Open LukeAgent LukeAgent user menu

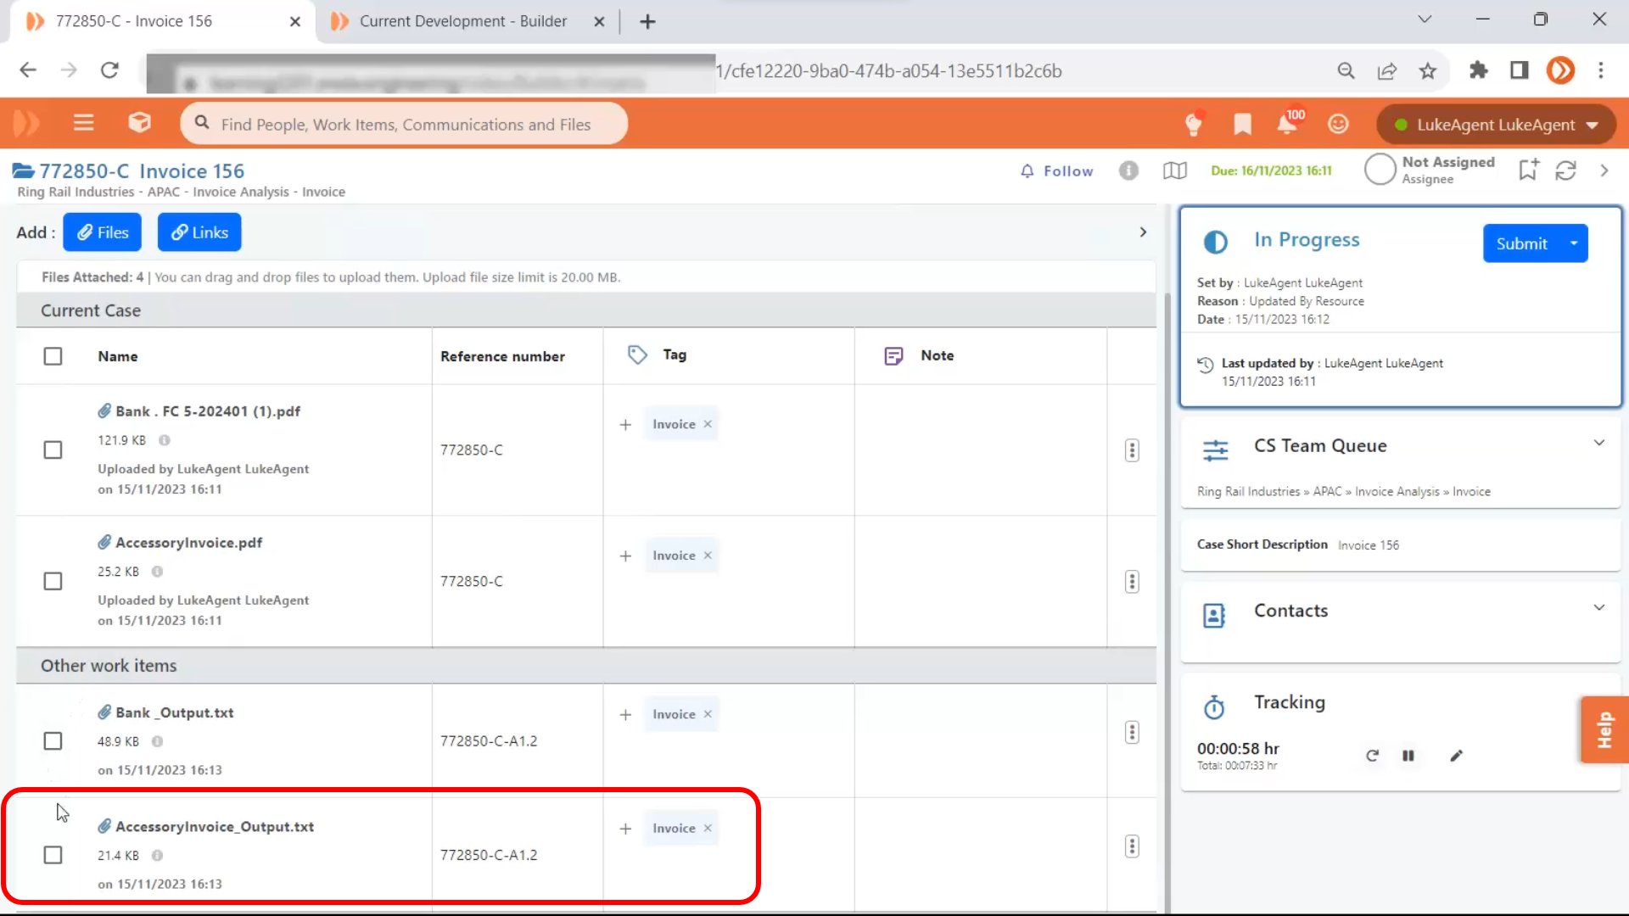(1496, 125)
